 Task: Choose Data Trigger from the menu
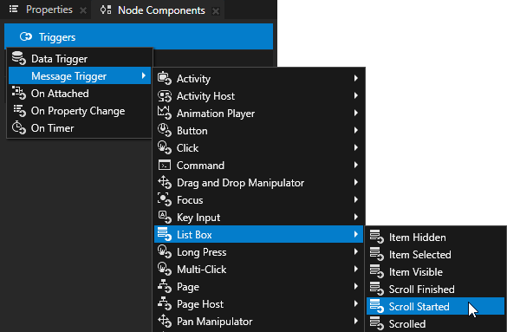(80, 59)
